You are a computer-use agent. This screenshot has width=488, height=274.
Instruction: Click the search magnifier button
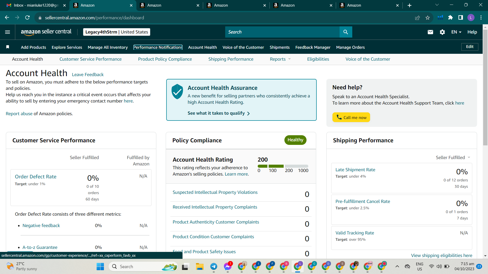pyautogui.click(x=346, y=32)
